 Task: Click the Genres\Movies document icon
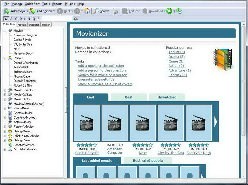tap(10, 113)
